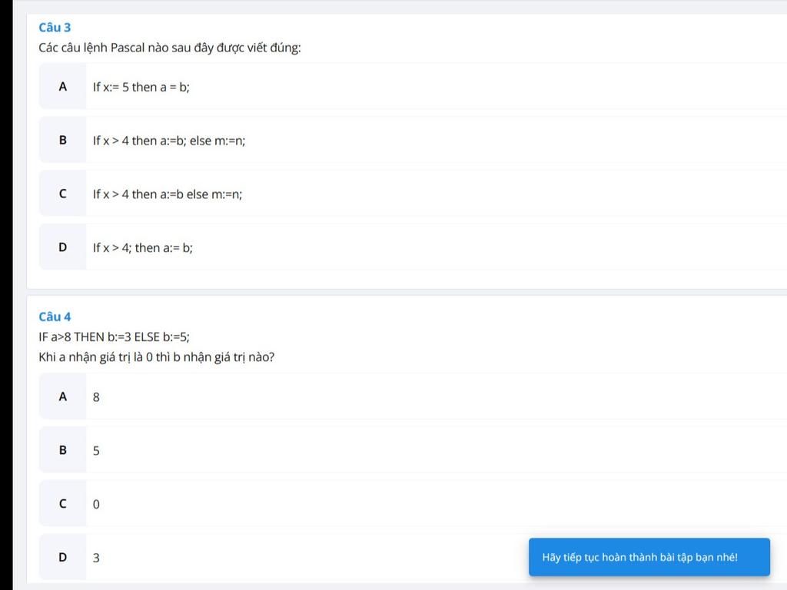Click the 'Hãy tiếp tục hoàn thành bài tập' notification
This screenshot has width=787, height=590.
tap(649, 557)
